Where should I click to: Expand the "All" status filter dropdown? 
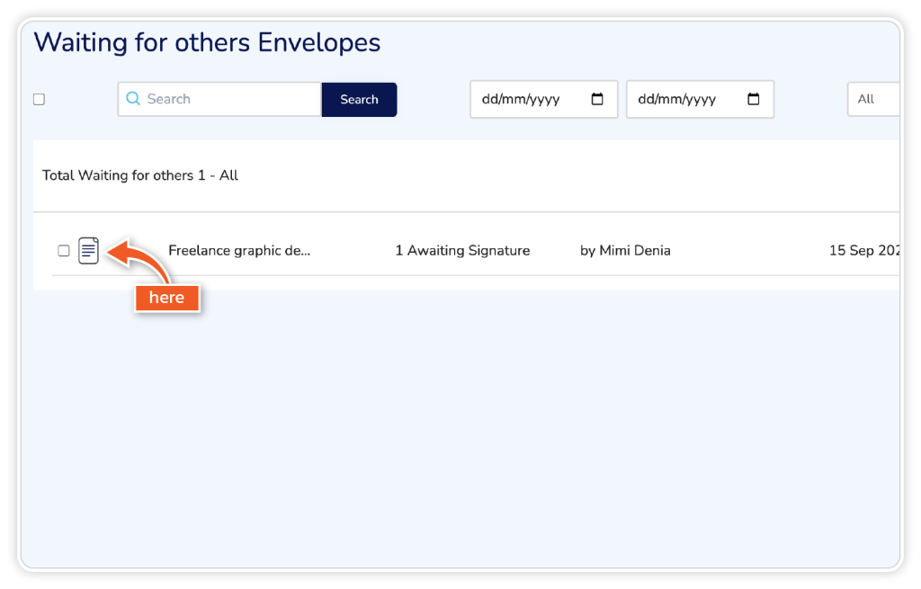(x=873, y=99)
